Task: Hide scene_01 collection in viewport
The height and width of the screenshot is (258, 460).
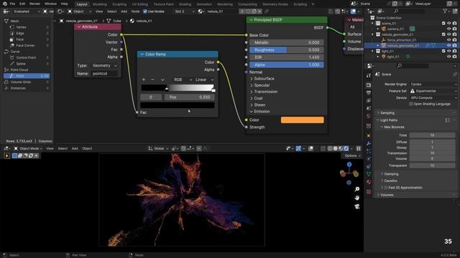Action: (x=448, y=23)
